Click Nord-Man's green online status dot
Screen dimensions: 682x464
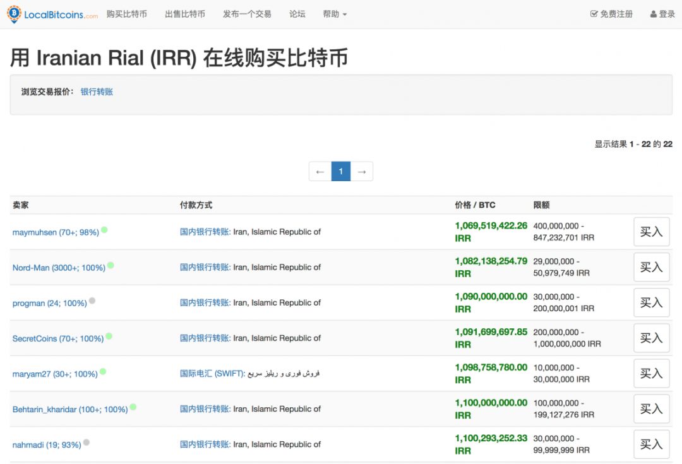click(111, 265)
